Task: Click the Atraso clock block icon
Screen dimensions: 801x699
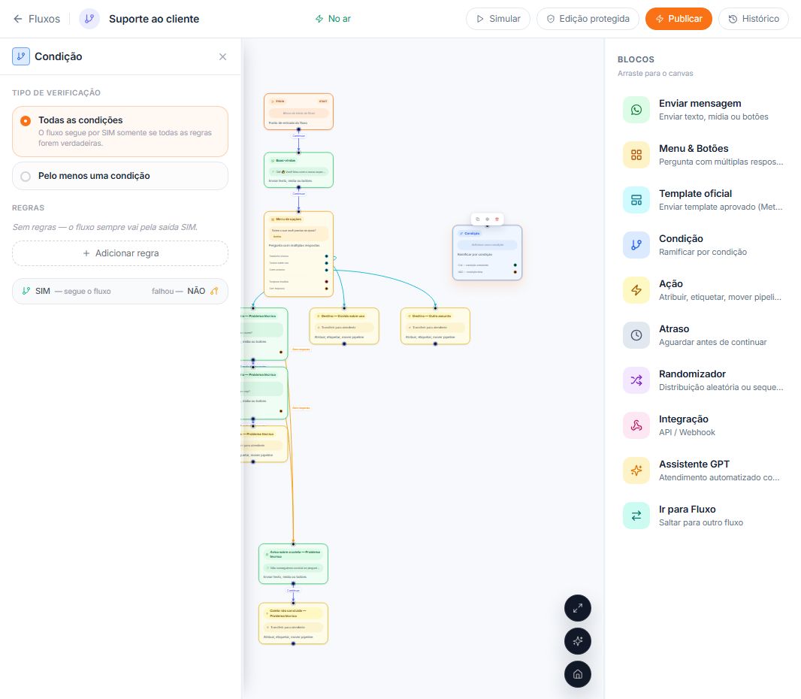Action: [x=636, y=335]
